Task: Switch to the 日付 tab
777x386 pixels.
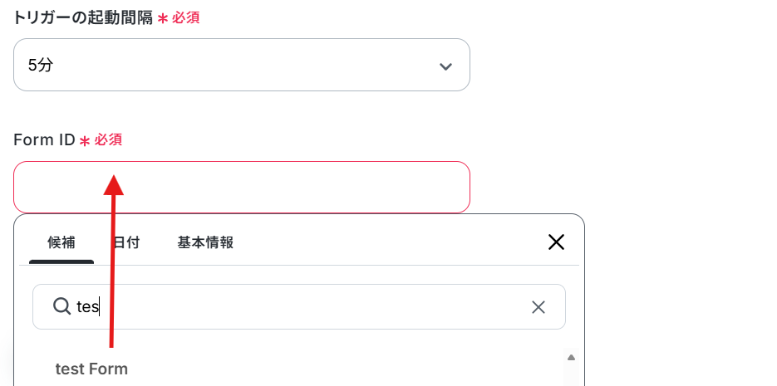Action: pyautogui.click(x=127, y=242)
